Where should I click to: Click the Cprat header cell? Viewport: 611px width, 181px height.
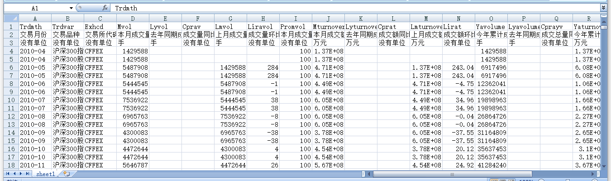(x=394, y=27)
